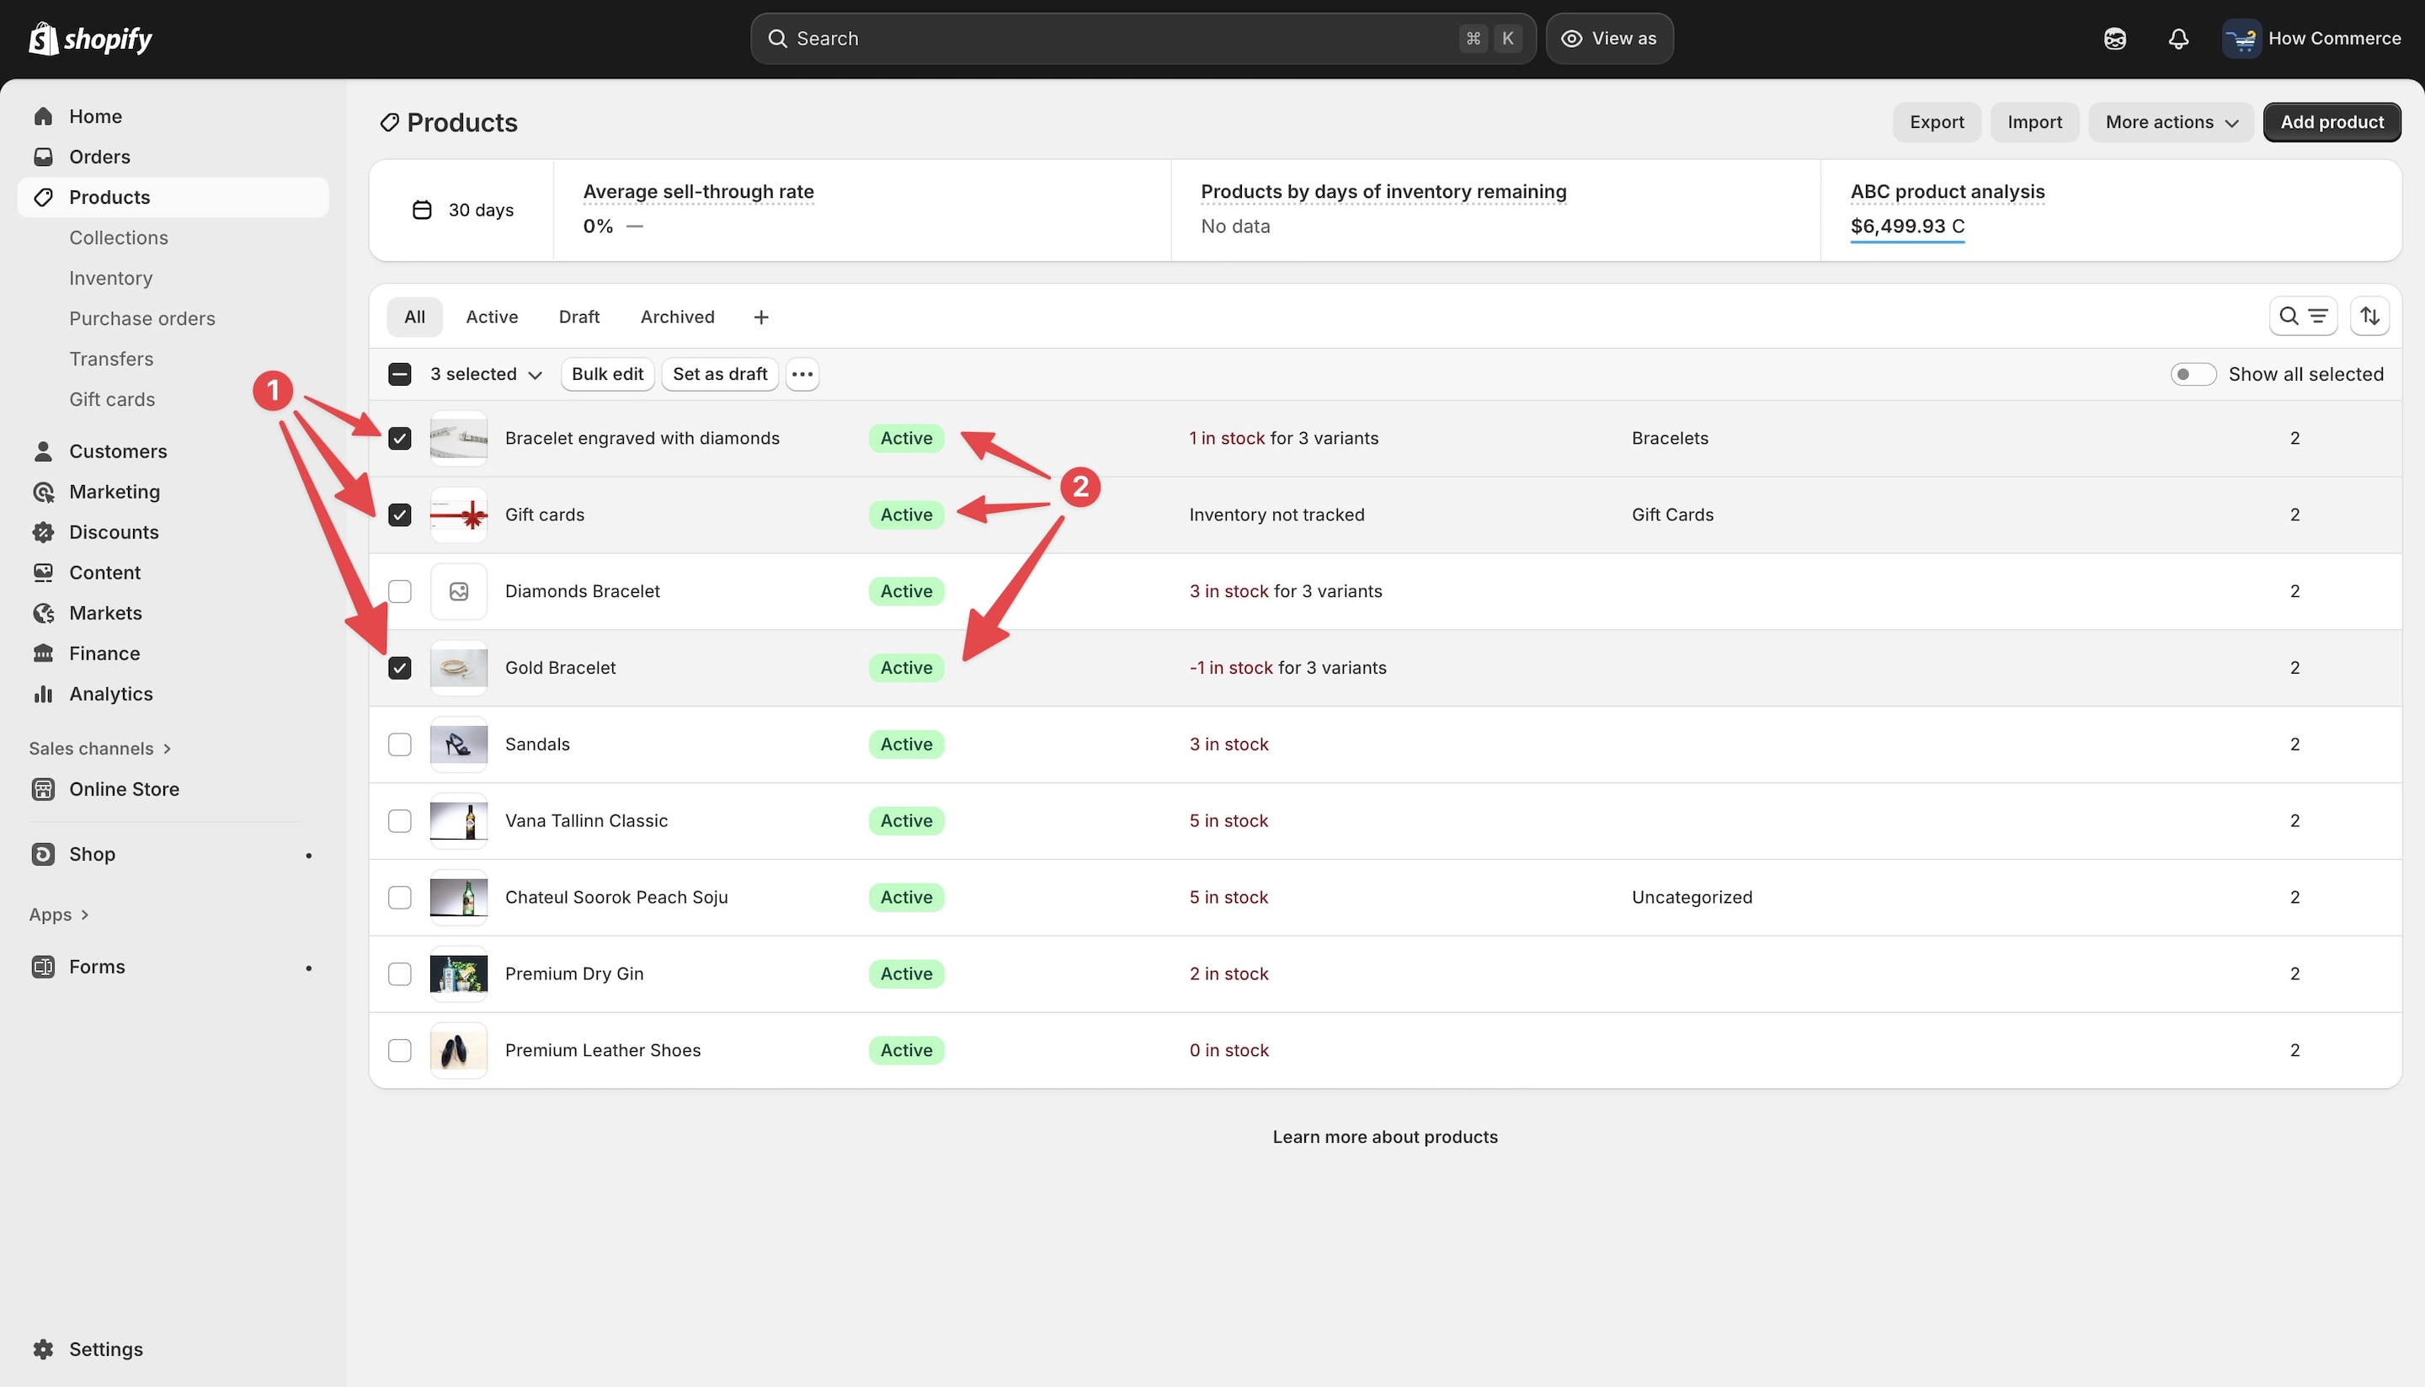Switch to the Draft tab
This screenshot has width=2425, height=1387.
[579, 317]
